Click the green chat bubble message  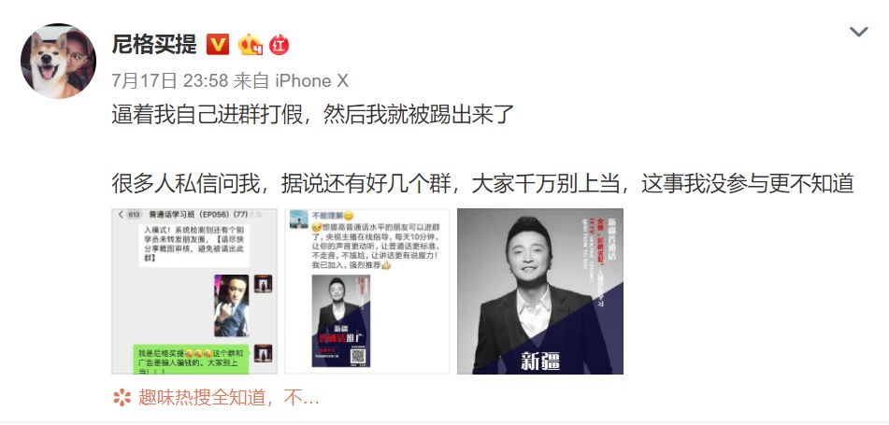pyautogui.click(x=191, y=360)
